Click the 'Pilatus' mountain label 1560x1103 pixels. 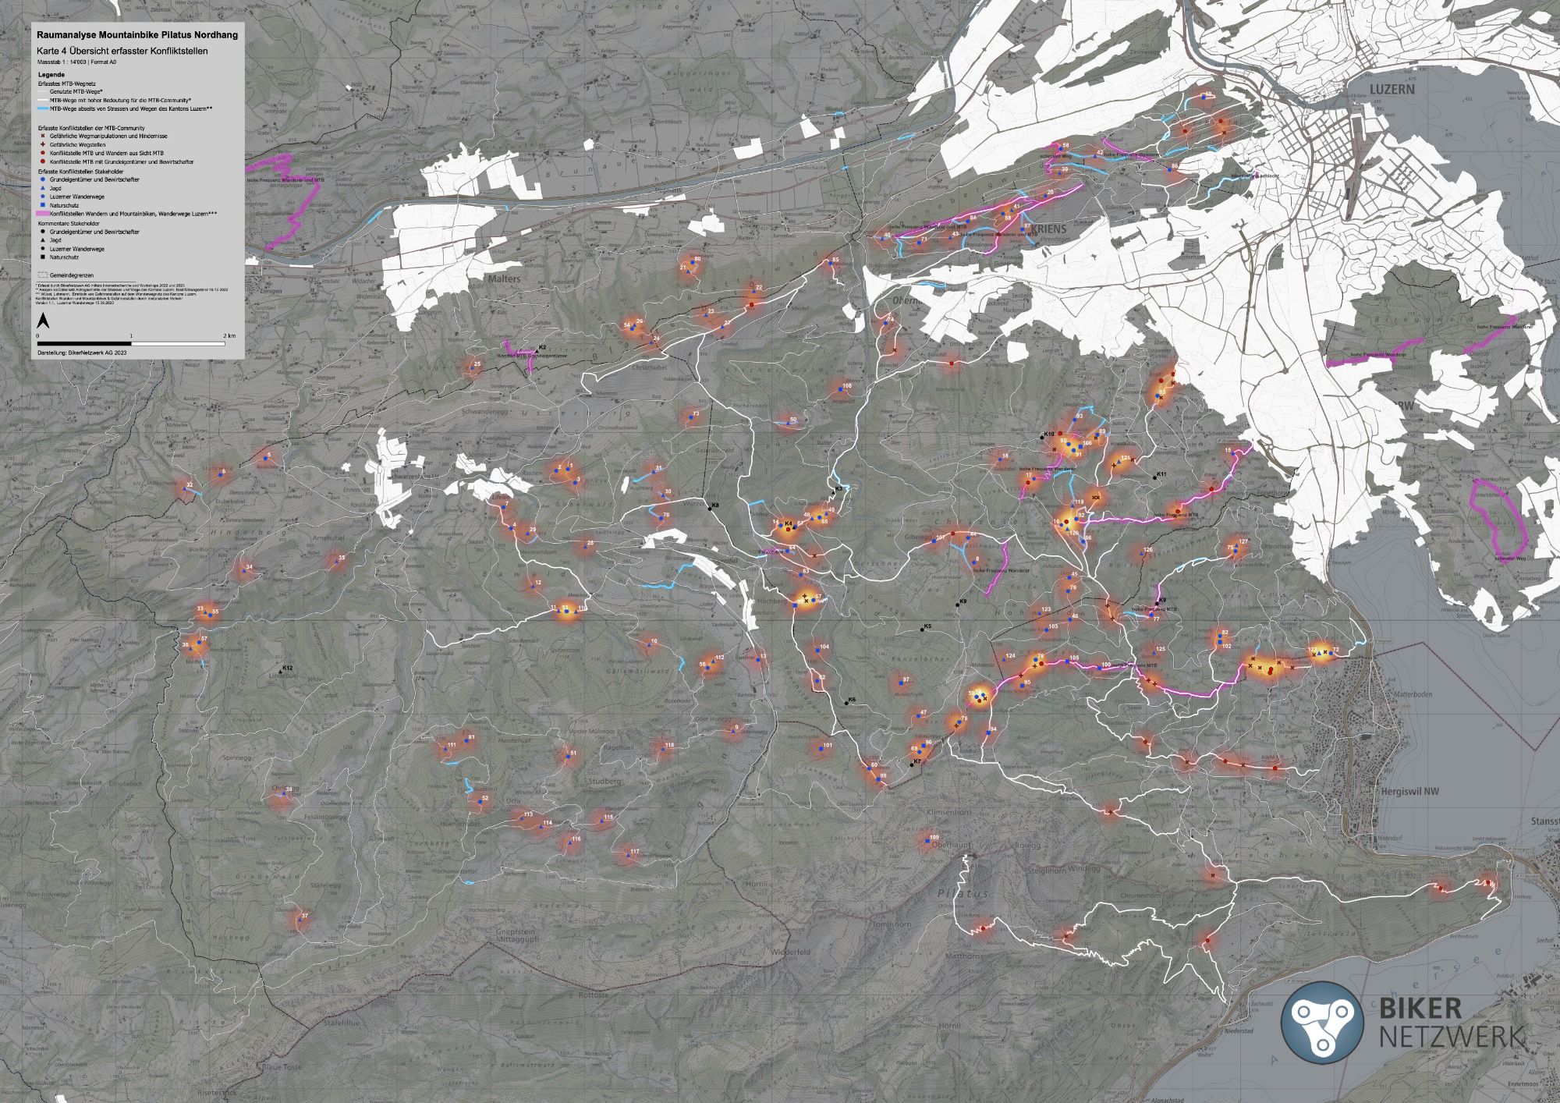(x=963, y=893)
